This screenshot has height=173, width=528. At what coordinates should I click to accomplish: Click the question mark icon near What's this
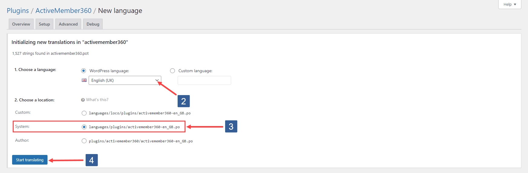[83, 100]
